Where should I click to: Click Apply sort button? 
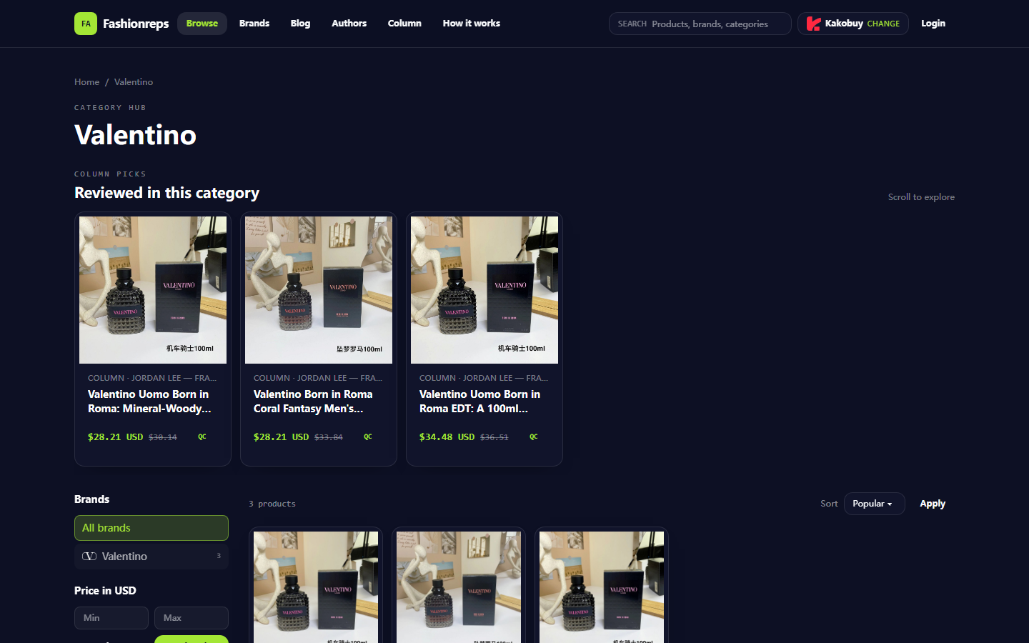point(933,504)
